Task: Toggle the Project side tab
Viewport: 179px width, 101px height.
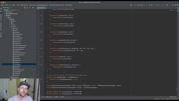Action: (1, 10)
